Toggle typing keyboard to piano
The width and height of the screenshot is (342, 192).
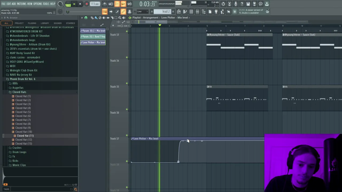[x=104, y=11]
